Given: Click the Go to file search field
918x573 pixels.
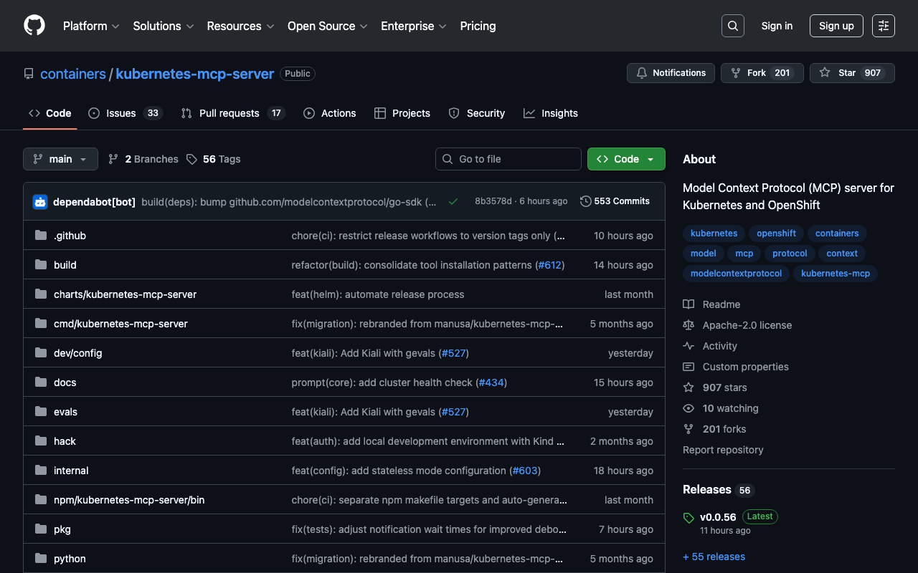Looking at the screenshot, I should tap(508, 159).
